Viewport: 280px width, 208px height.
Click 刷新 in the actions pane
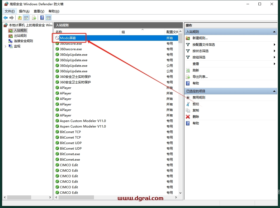pyautogui.click(x=196, y=70)
